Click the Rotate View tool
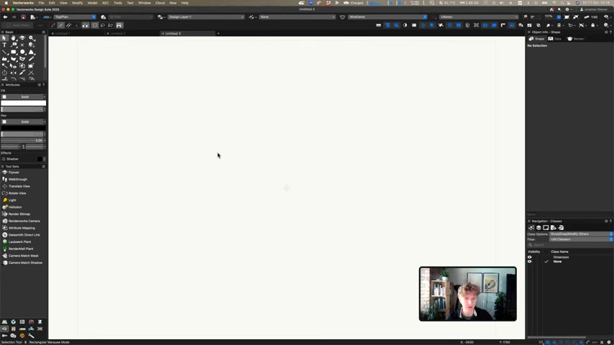614x345 pixels. pyautogui.click(x=17, y=193)
